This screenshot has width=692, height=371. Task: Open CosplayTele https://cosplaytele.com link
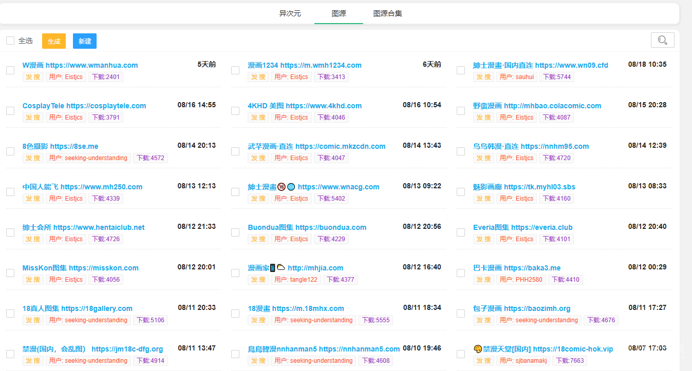tap(84, 106)
